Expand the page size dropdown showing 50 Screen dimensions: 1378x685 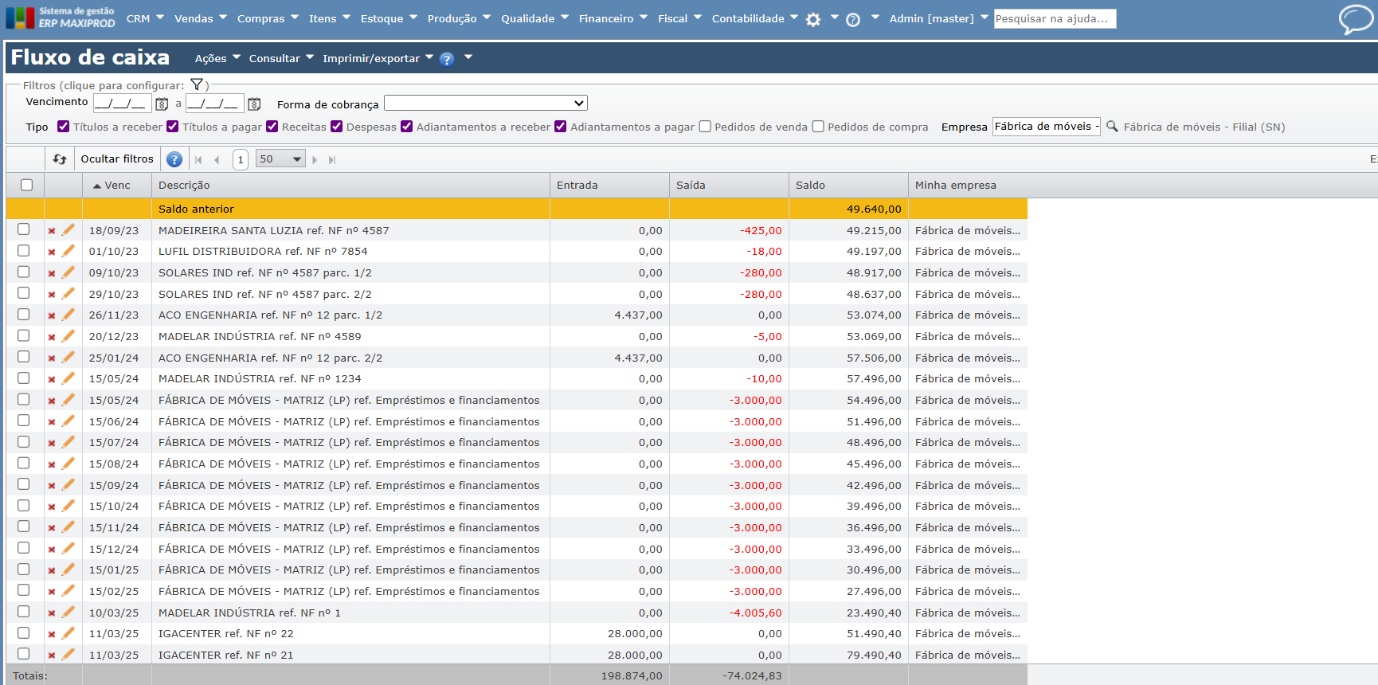(x=280, y=159)
